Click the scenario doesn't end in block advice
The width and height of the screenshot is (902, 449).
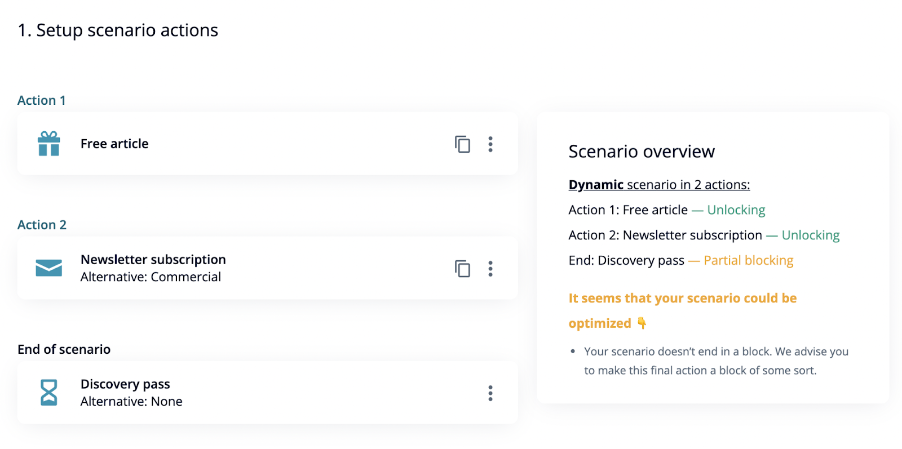716,361
